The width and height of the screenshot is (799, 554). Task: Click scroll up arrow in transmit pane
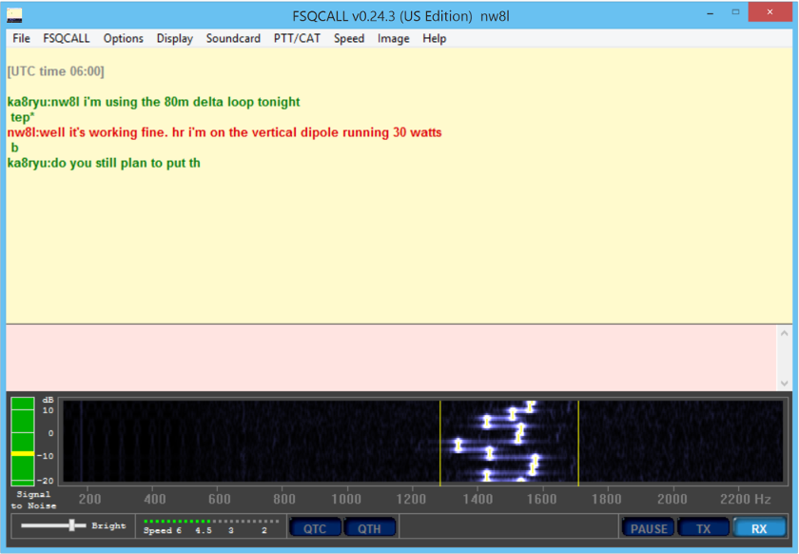click(784, 333)
